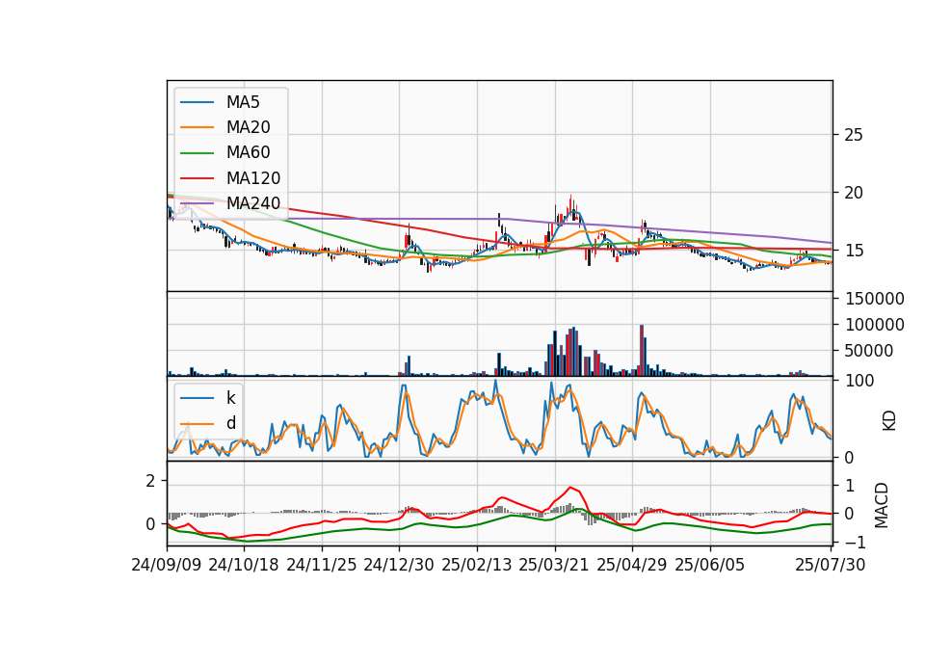Click the KD vertical axis title

[889, 421]
